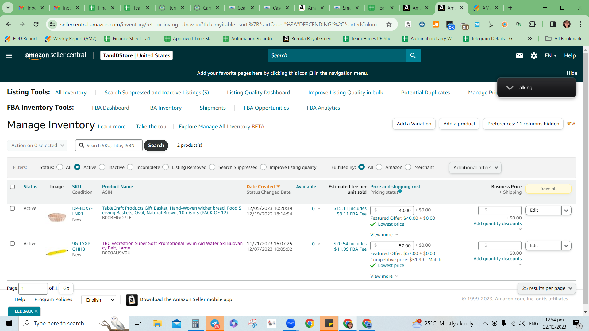
Task: Select the Incomplete status filter
Action: pos(130,167)
